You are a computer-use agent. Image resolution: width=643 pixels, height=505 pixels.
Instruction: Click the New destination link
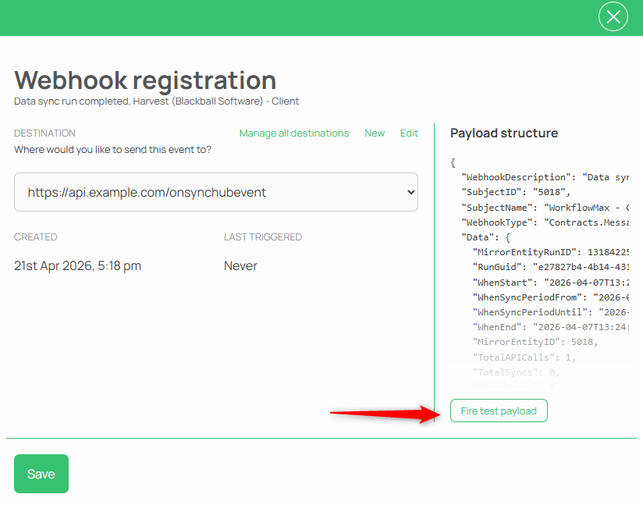pyautogui.click(x=375, y=133)
